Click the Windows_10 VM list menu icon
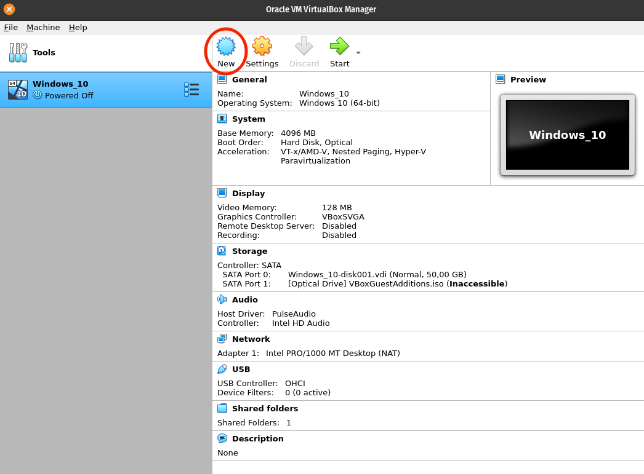 [191, 90]
